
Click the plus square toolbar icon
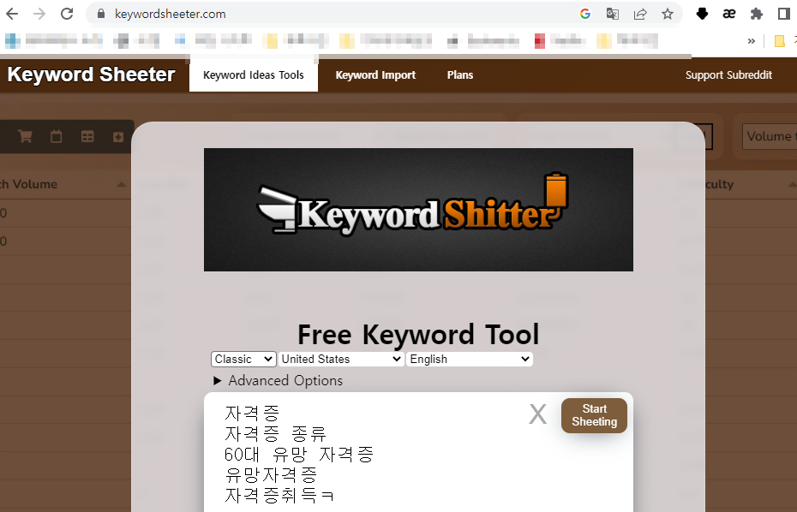(118, 137)
